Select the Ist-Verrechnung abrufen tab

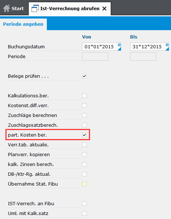70,8
